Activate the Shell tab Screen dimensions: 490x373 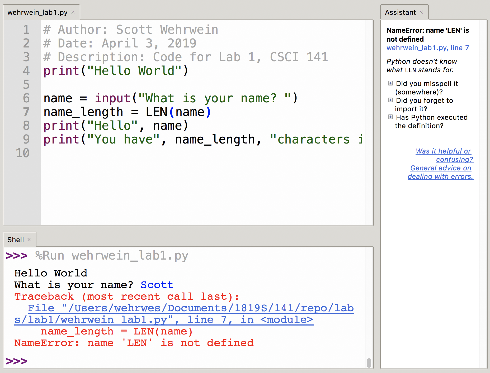(x=16, y=240)
